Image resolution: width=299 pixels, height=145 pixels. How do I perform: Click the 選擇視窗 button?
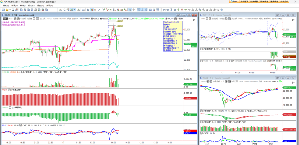[x=274, y=1]
